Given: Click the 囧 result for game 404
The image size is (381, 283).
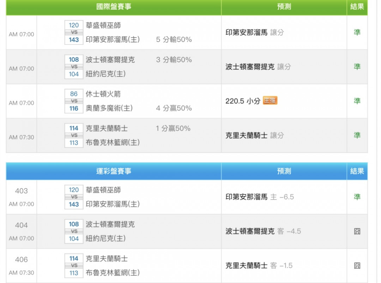Looking at the screenshot, I should [357, 231].
